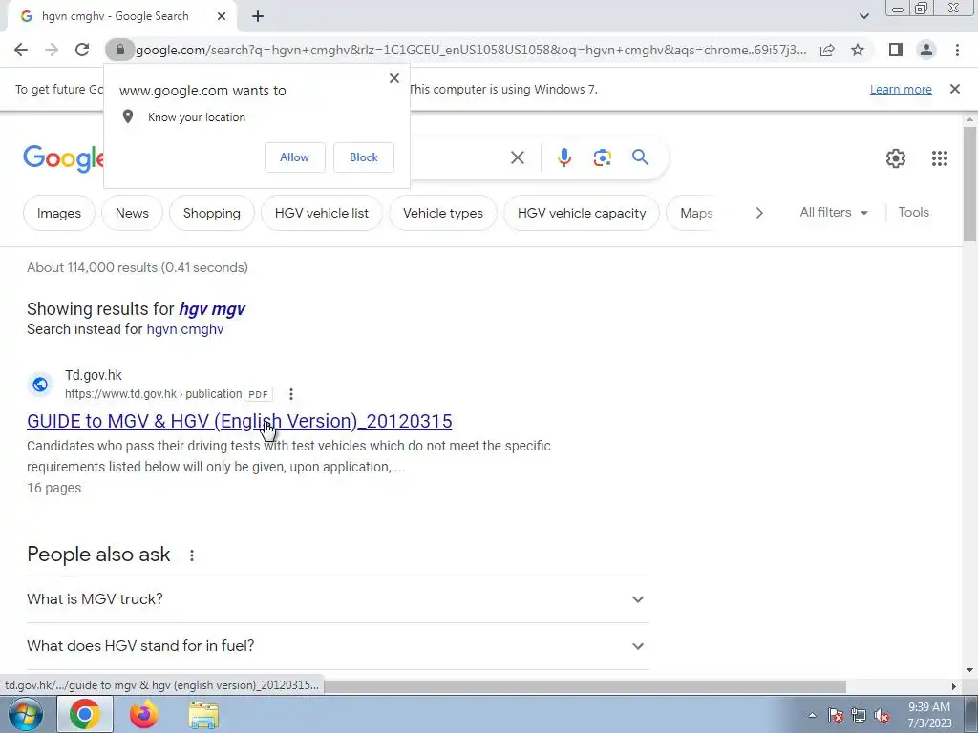Switch to the Images filter
This screenshot has height=733, width=978.
pyautogui.click(x=59, y=213)
